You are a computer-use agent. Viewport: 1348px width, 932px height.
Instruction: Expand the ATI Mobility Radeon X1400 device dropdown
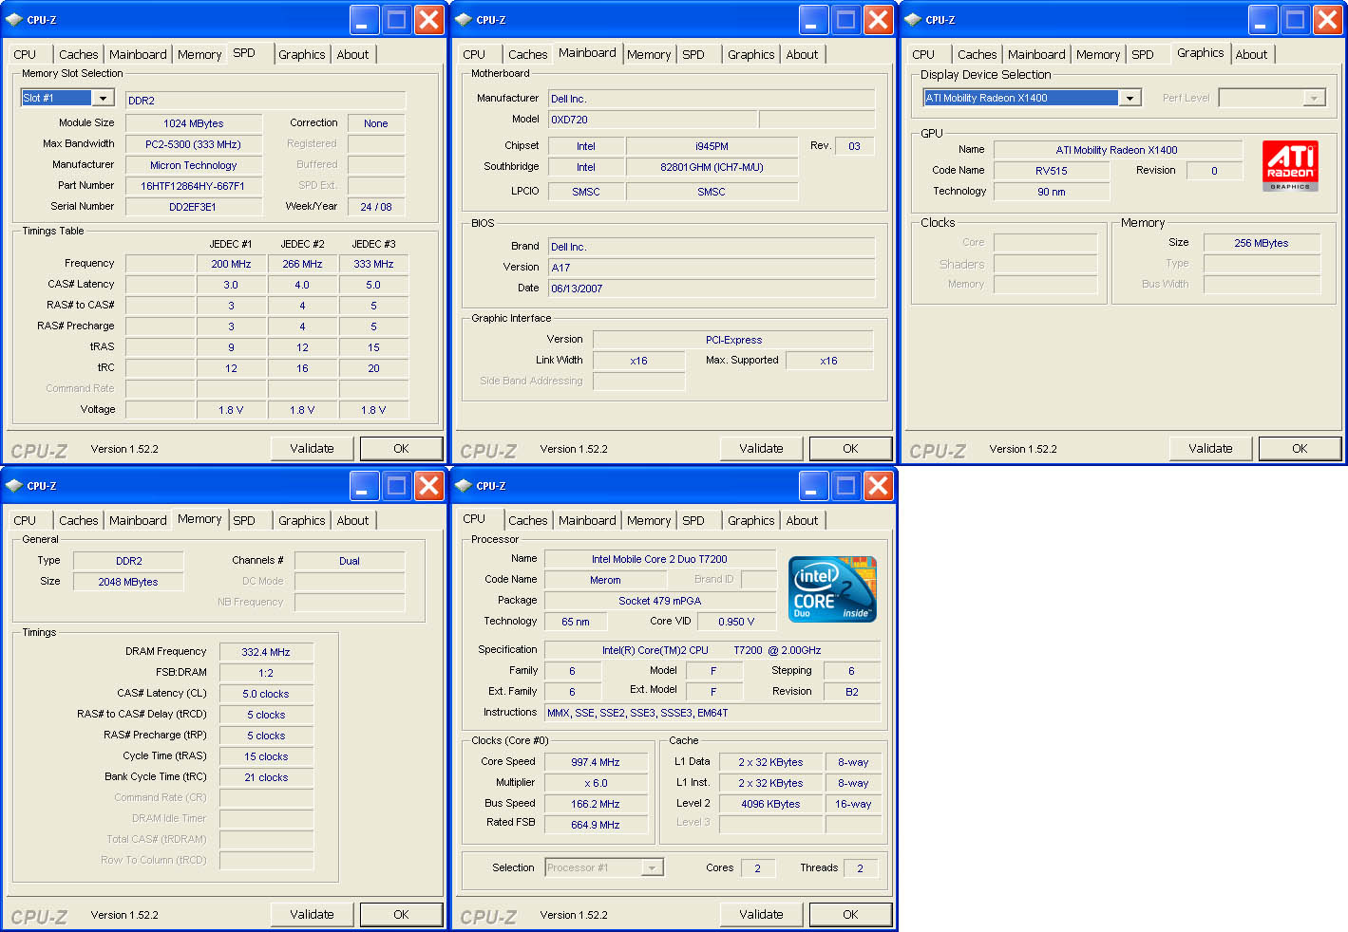point(1129,98)
